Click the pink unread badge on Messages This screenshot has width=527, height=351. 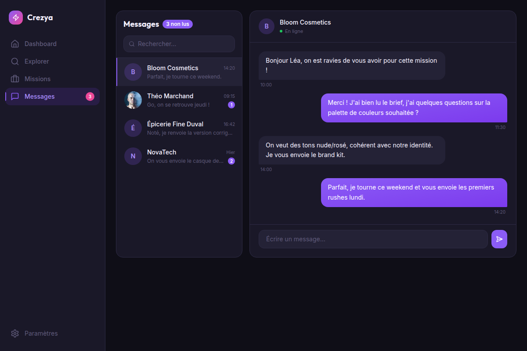(x=90, y=97)
